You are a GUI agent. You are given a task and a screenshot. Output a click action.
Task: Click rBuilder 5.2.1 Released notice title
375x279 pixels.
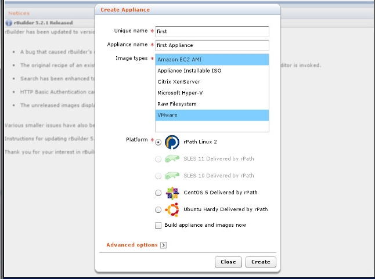pyautogui.click(x=44, y=23)
